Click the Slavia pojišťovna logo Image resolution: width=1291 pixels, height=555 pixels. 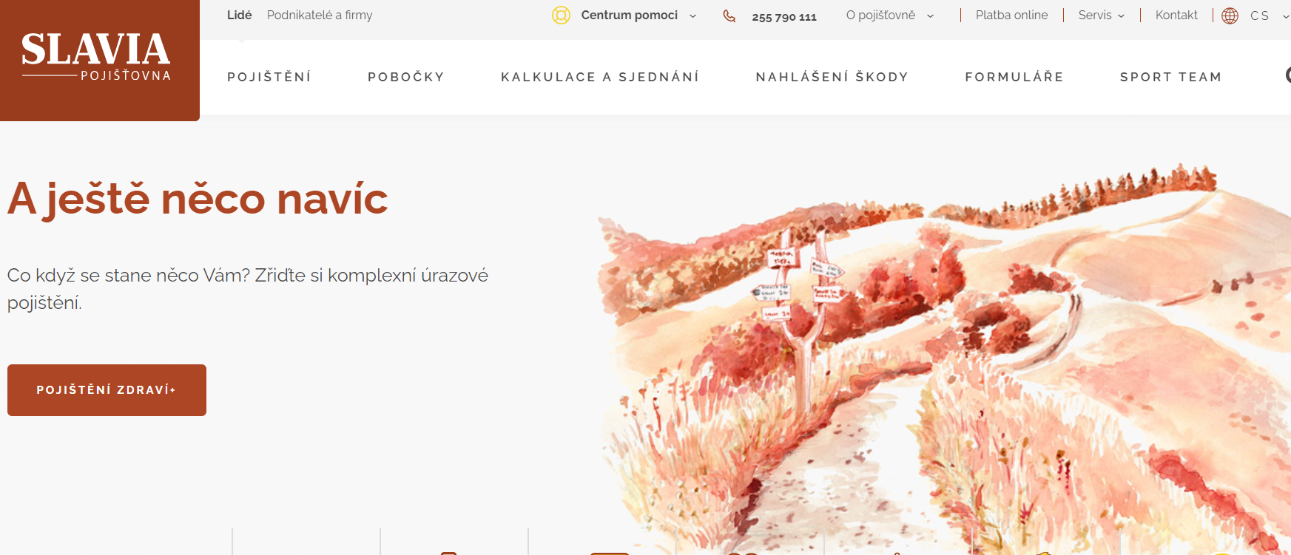click(x=96, y=57)
